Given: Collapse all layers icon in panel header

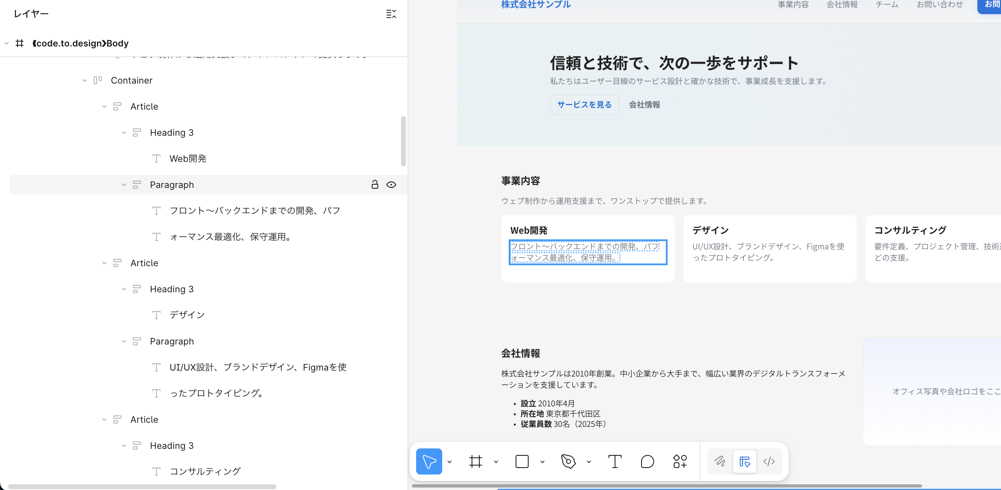Looking at the screenshot, I should coord(391,14).
